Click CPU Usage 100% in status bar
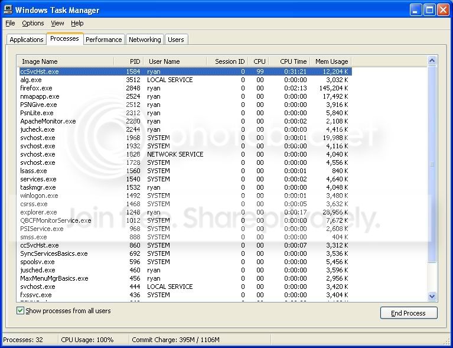453x348 pixels. point(87,340)
